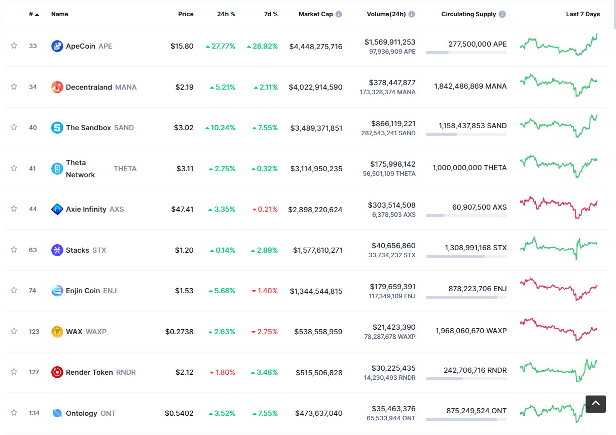616x435 pixels.
Task: Click the WAX logo icon
Action: coord(57,332)
